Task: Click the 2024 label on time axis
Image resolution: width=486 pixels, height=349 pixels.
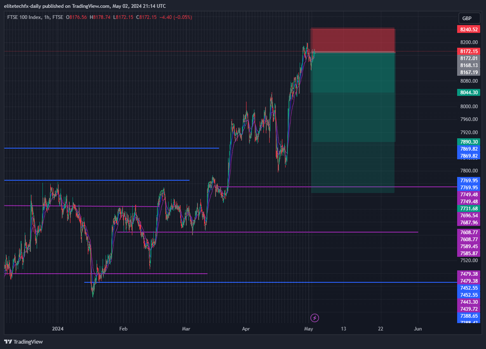Action: pyautogui.click(x=58, y=329)
